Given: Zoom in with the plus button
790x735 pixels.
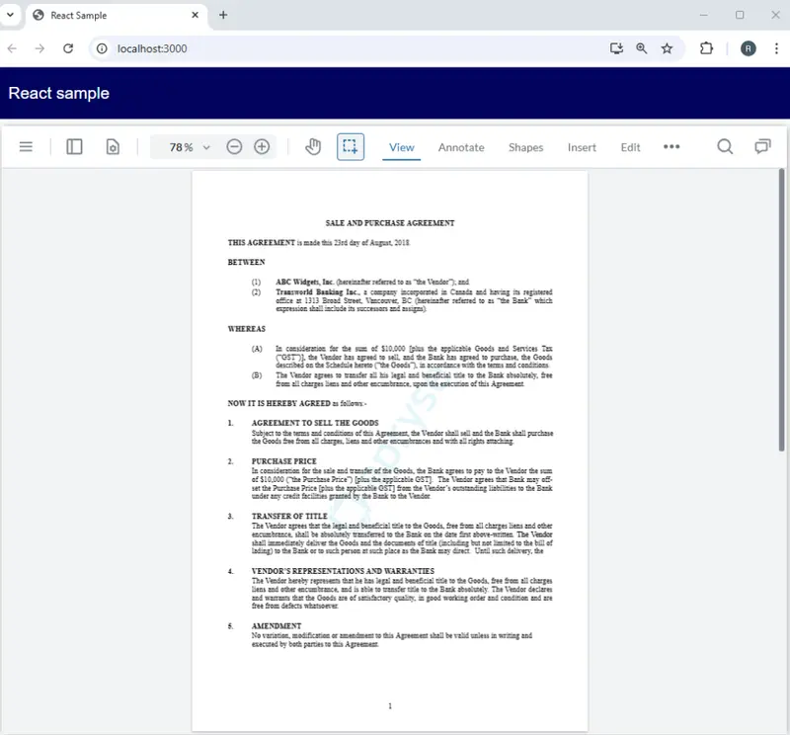Looking at the screenshot, I should pos(262,146).
